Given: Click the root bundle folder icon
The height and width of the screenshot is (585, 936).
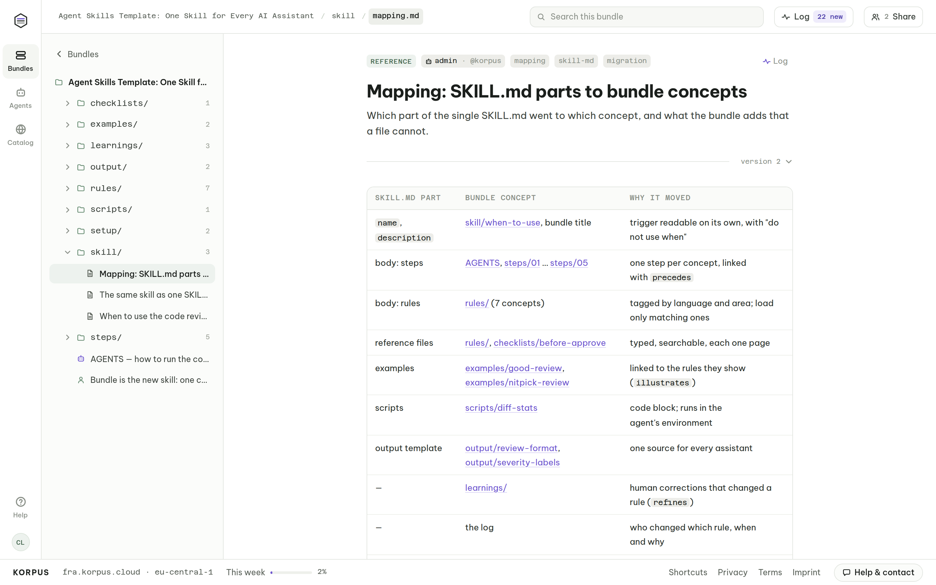Looking at the screenshot, I should 59,82.
